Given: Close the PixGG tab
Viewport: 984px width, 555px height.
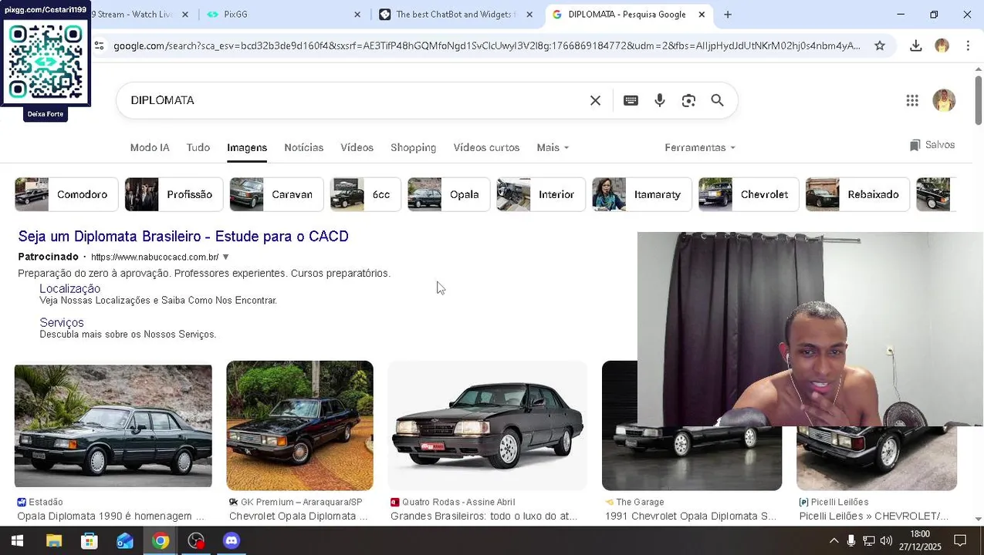Looking at the screenshot, I should click(357, 14).
